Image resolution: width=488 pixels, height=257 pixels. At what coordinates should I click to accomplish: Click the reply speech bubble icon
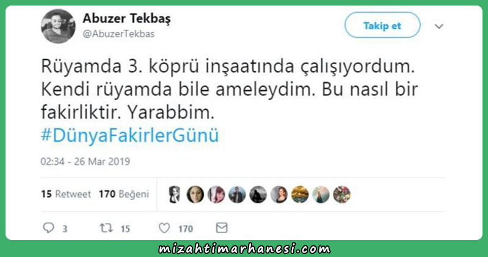(x=48, y=228)
